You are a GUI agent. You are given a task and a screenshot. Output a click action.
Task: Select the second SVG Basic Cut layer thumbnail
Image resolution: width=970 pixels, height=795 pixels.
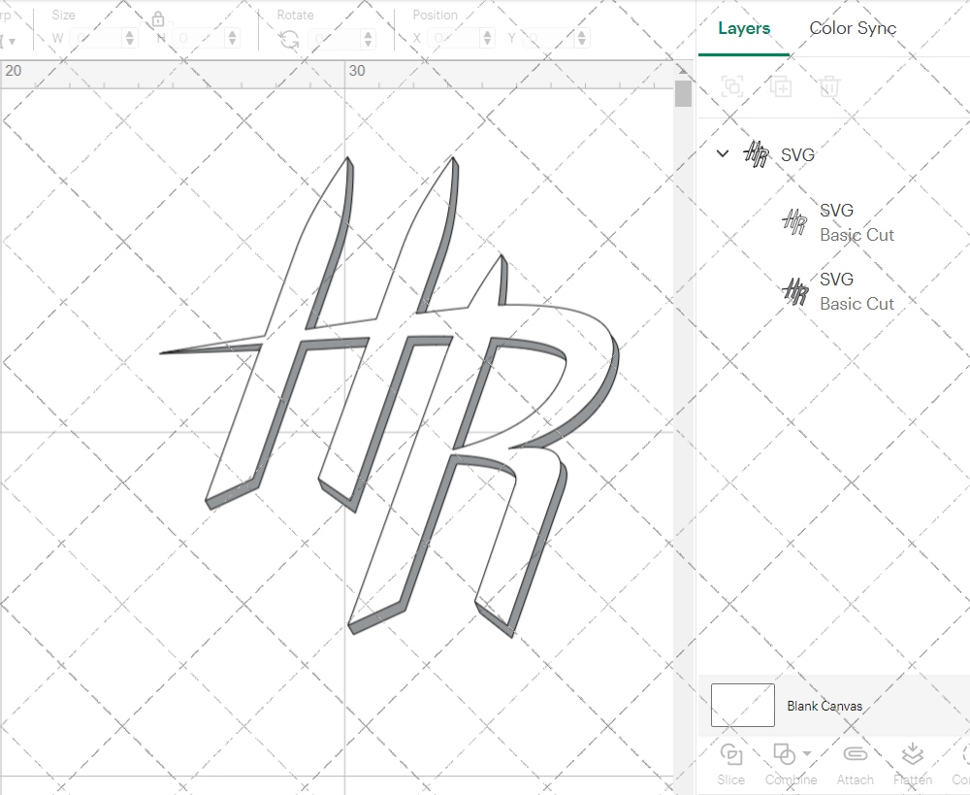pyautogui.click(x=795, y=291)
